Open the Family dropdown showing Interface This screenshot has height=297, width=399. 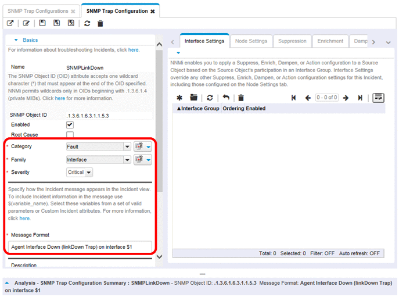coord(127,160)
